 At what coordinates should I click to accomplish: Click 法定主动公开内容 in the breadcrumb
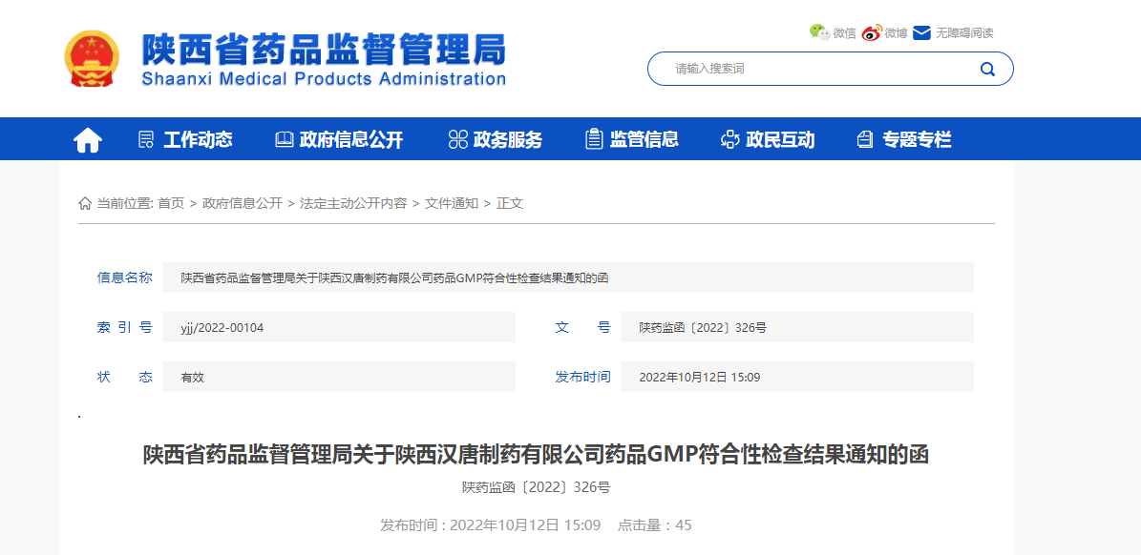[x=353, y=203]
